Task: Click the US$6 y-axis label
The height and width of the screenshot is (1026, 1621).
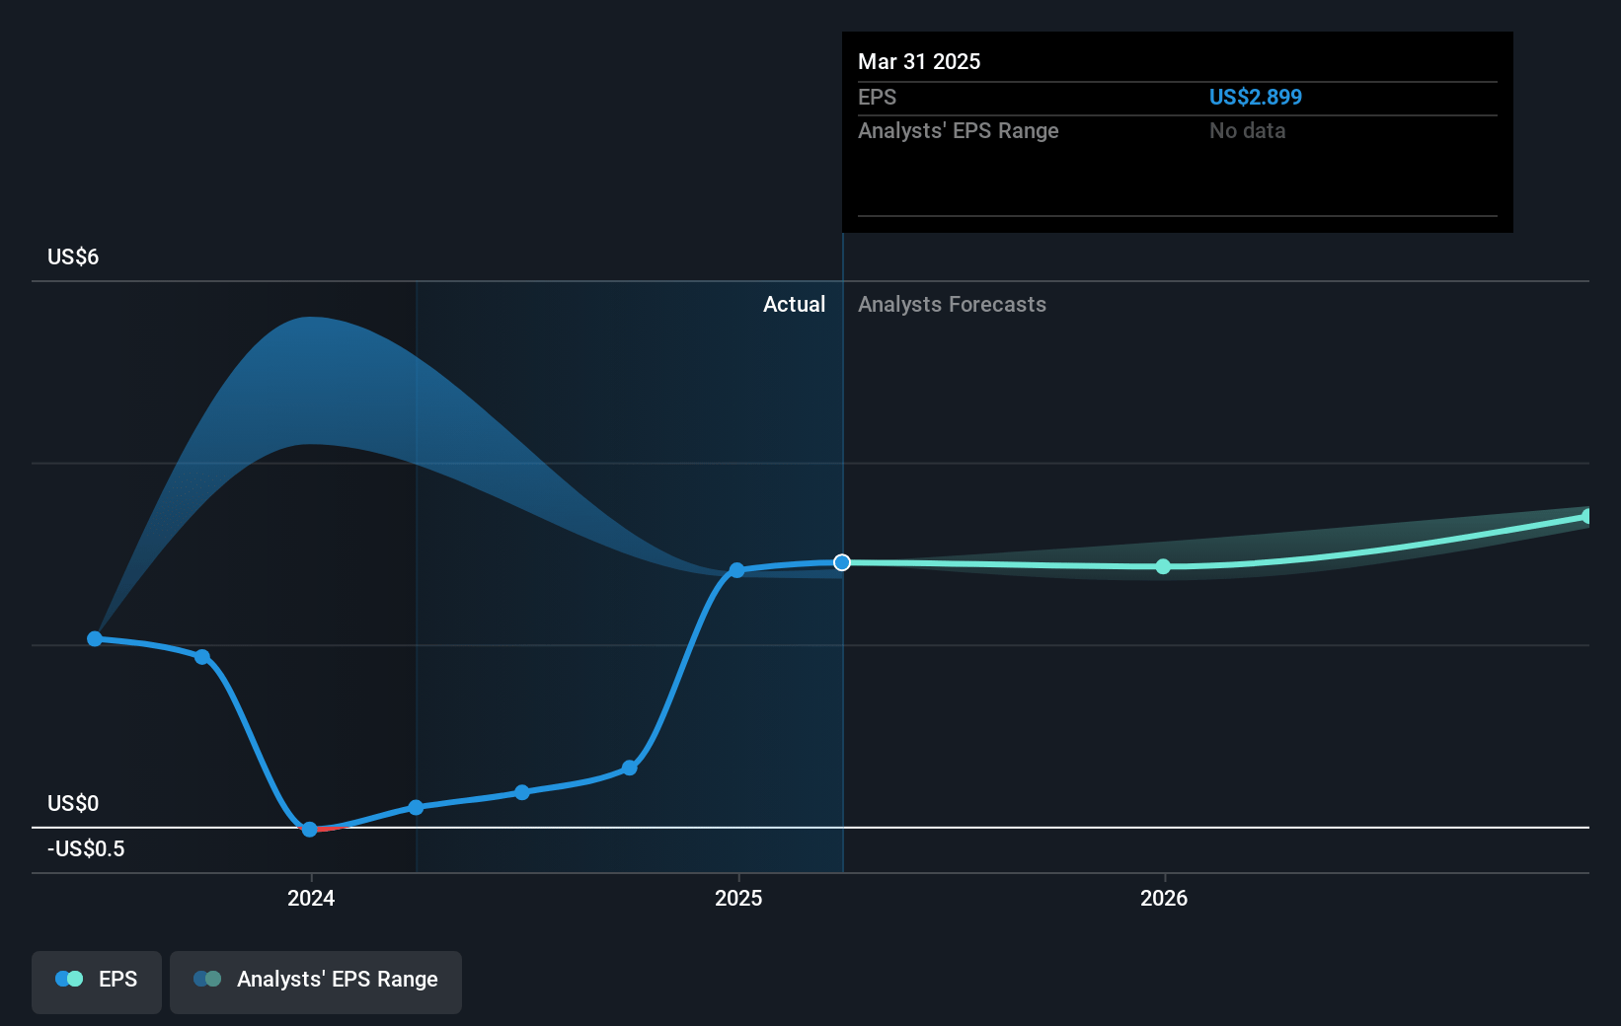Action: [73, 257]
